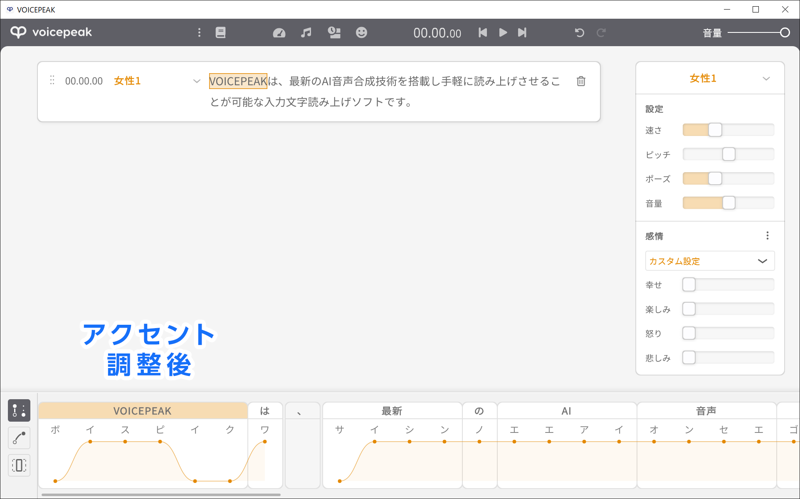Minimize the VOICEPEAK window
The width and height of the screenshot is (800, 499).
click(727, 9)
